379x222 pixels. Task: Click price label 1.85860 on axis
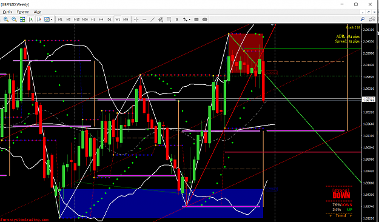point(369,183)
